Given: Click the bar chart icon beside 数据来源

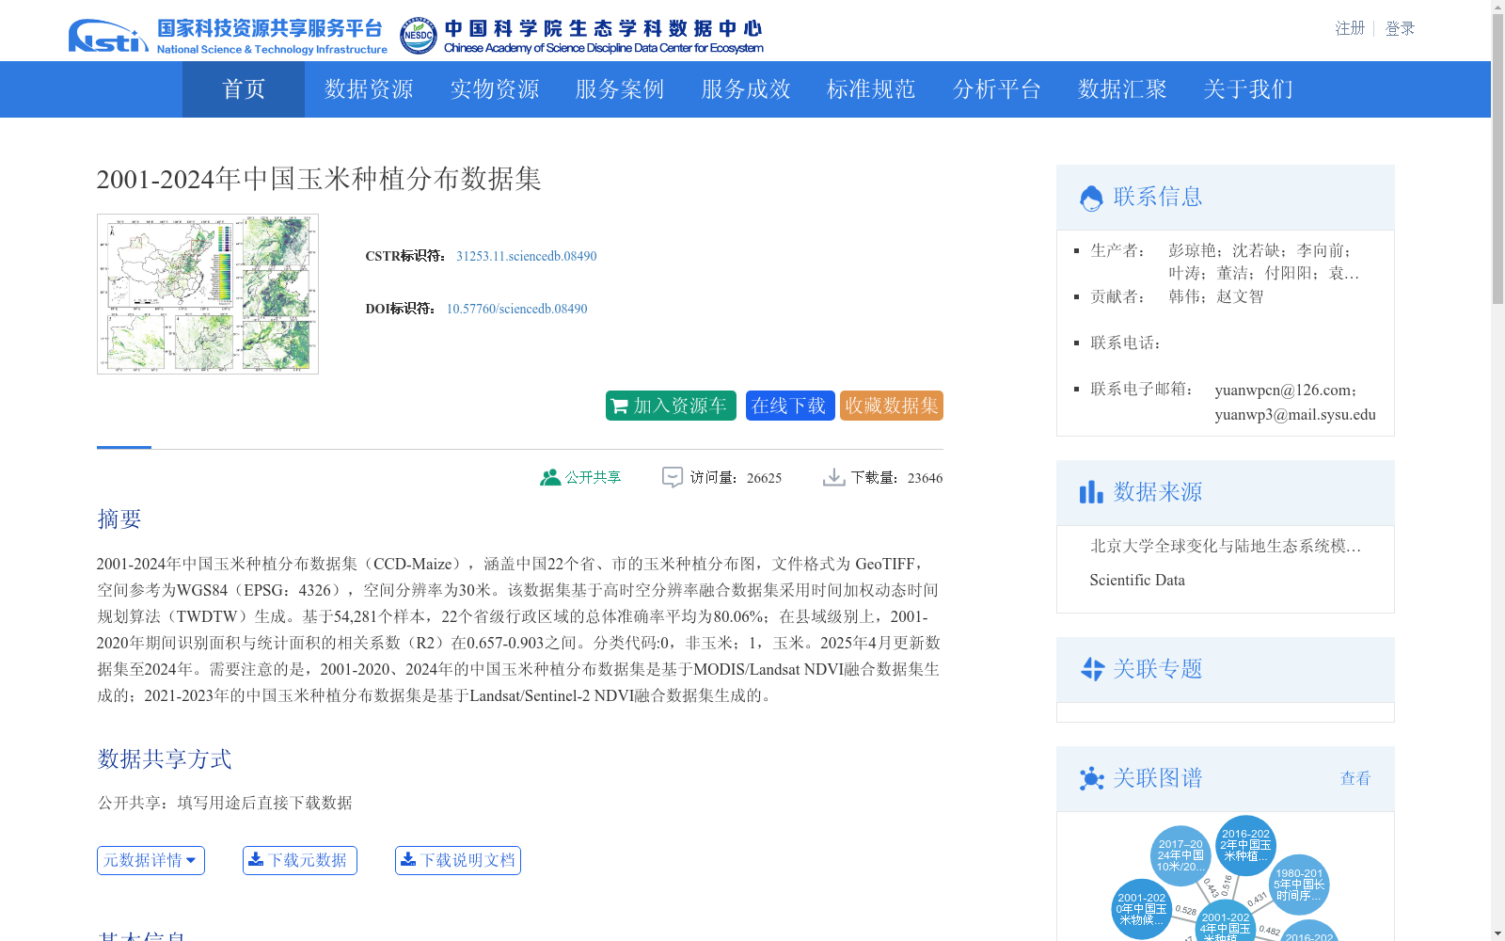Looking at the screenshot, I should click(x=1091, y=491).
